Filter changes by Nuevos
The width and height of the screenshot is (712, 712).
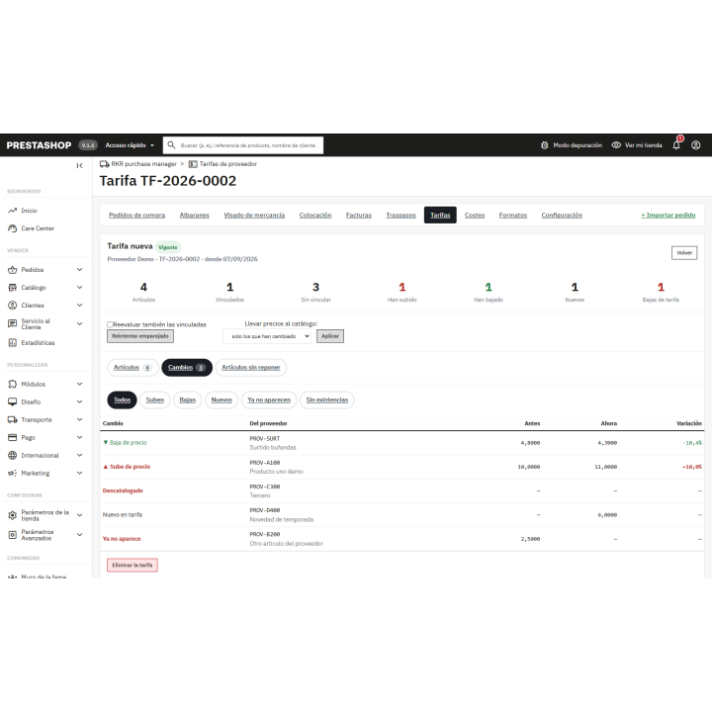(x=222, y=400)
